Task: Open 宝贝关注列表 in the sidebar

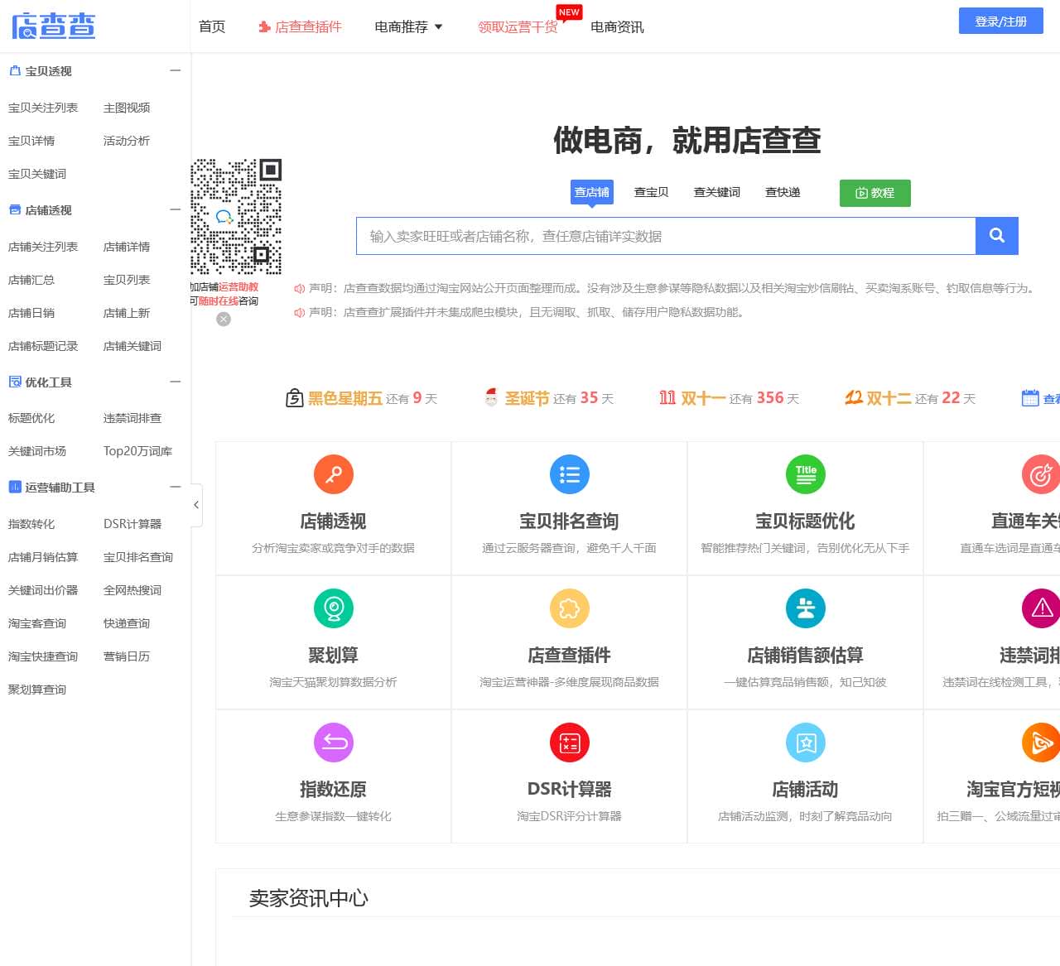Action: pyautogui.click(x=43, y=108)
